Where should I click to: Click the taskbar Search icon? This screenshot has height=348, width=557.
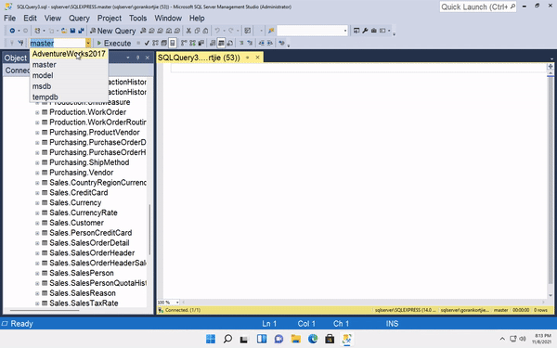point(227,339)
